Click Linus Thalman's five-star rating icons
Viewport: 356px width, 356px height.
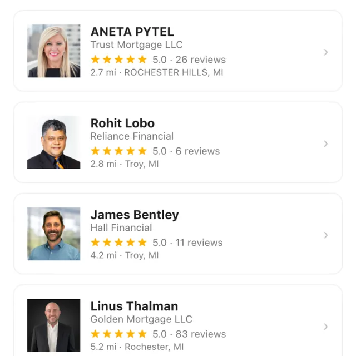(x=118, y=334)
